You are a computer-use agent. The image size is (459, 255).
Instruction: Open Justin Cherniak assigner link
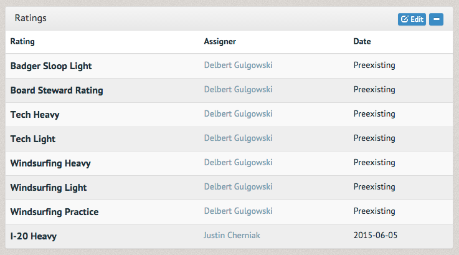[x=232, y=236]
